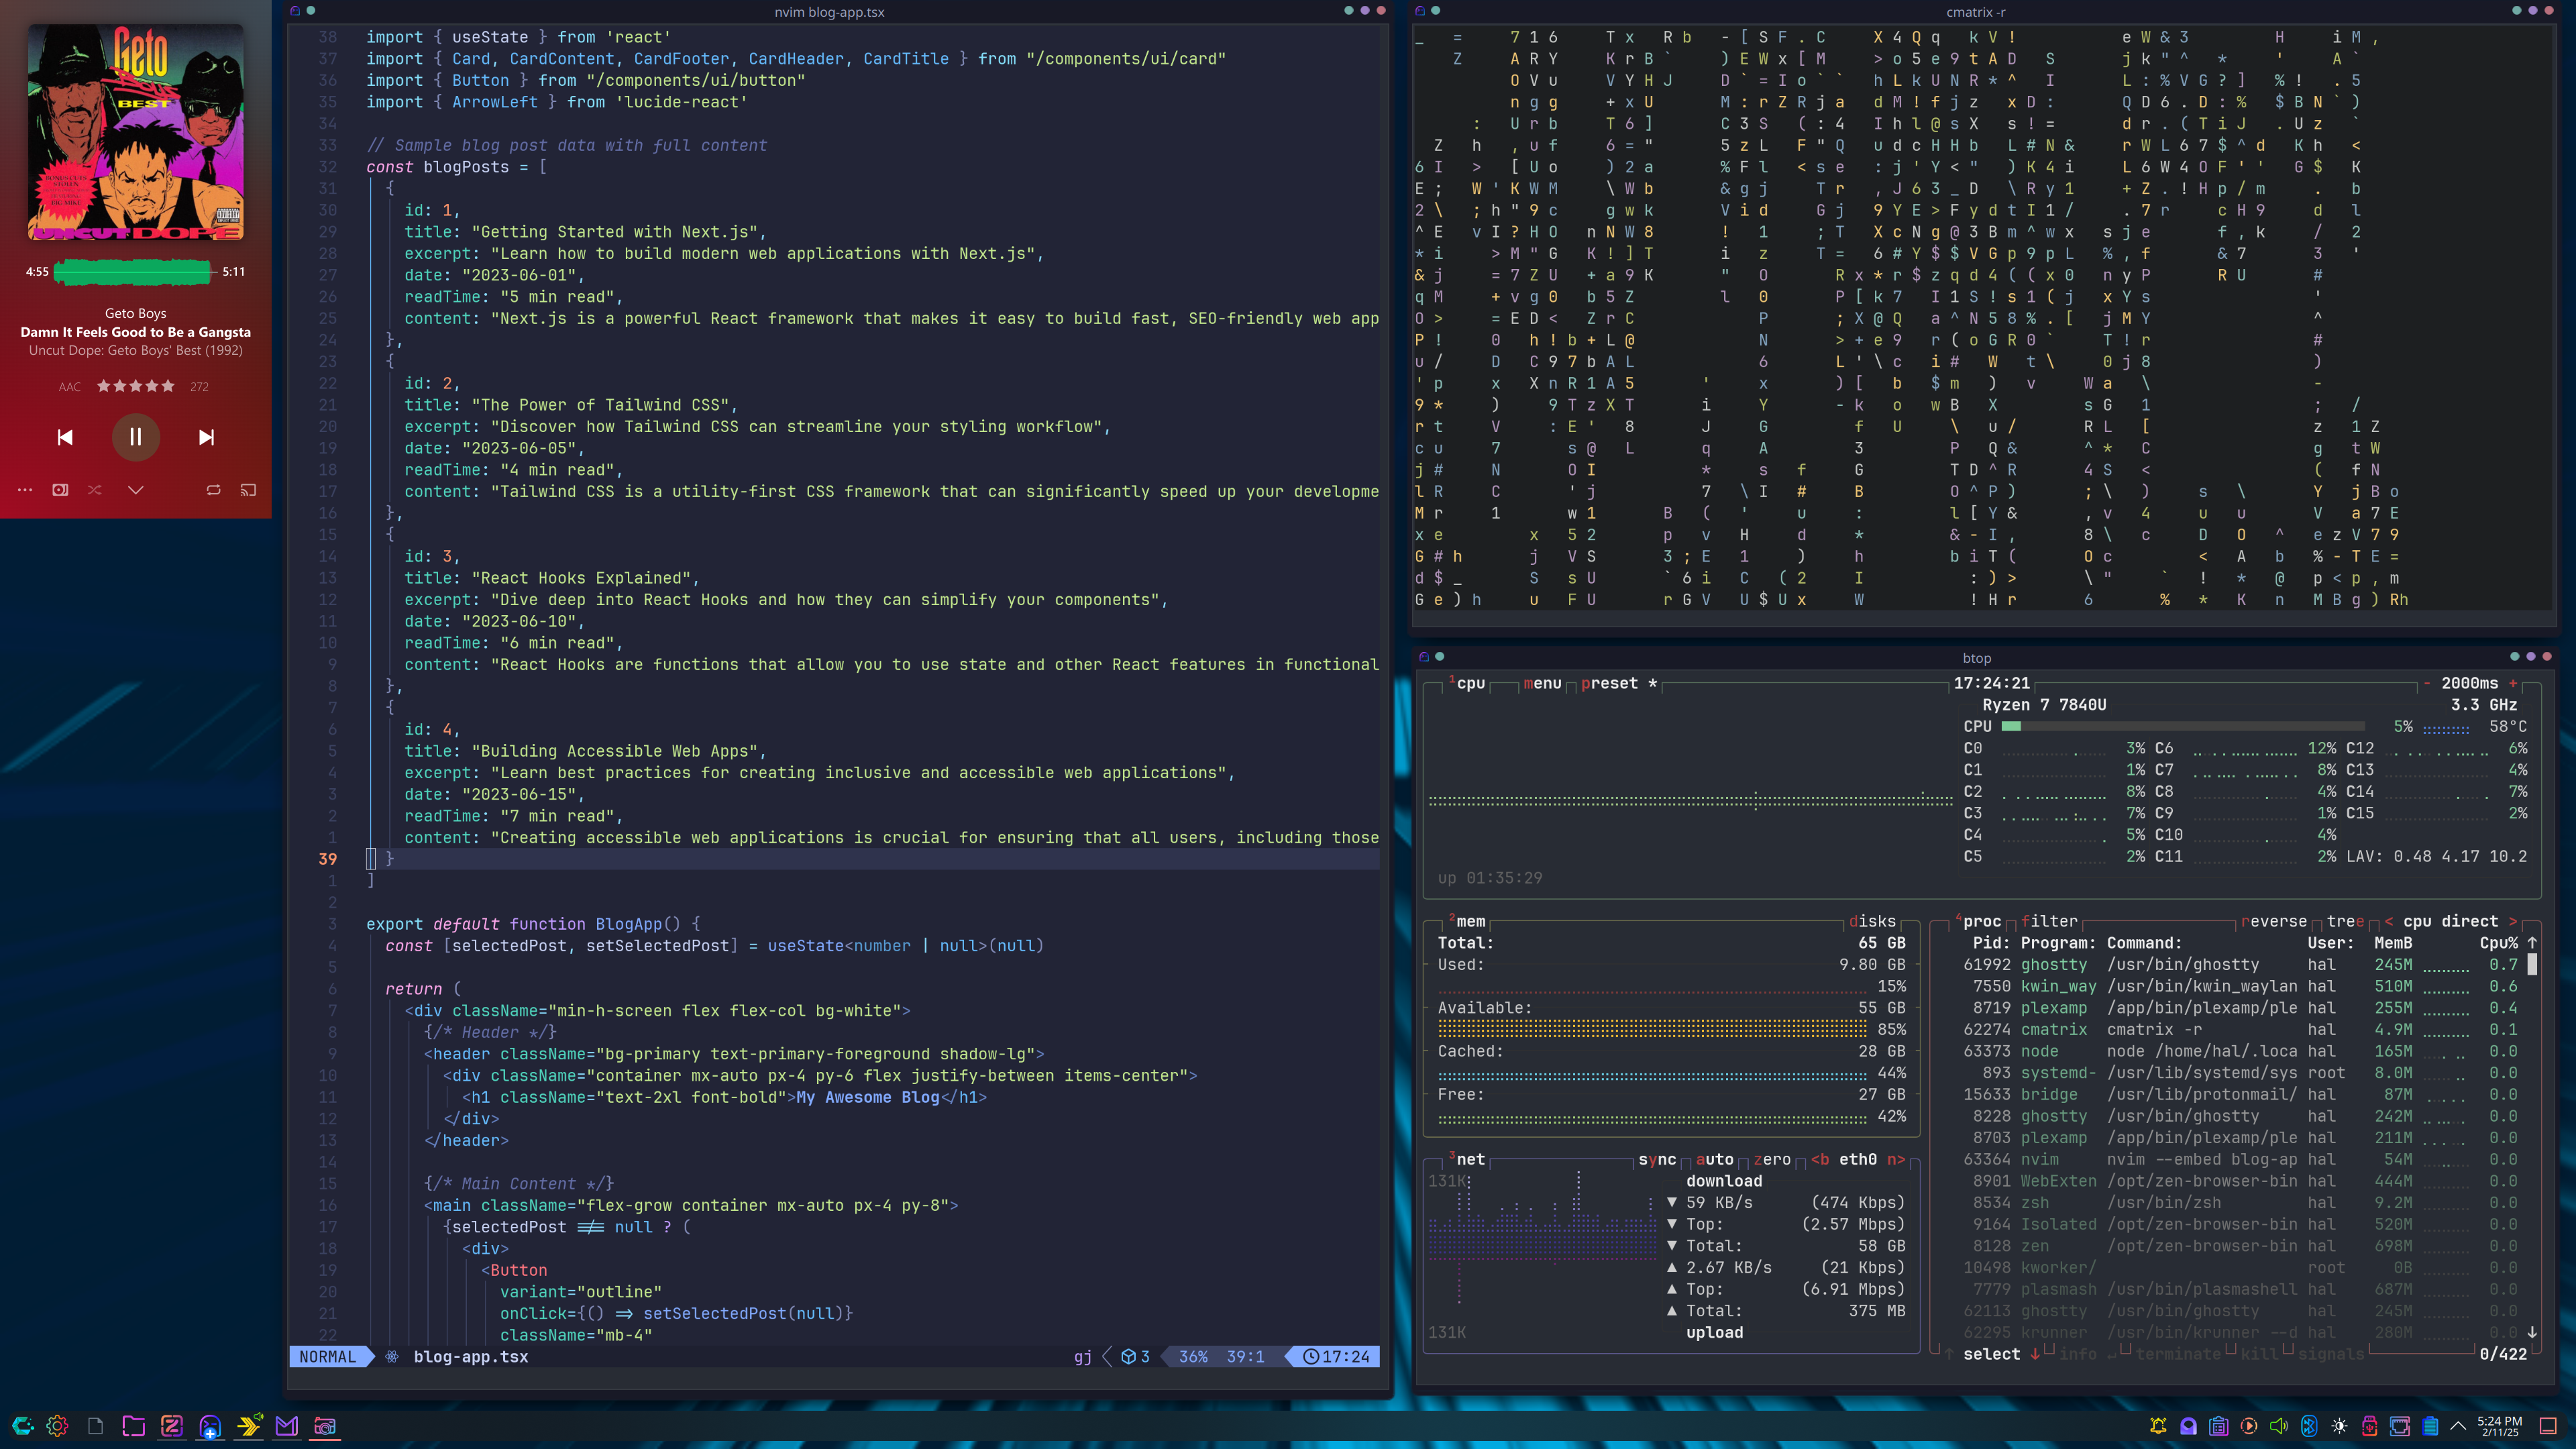2576x1449 pixels.
Task: Pause the Geto Boys track in Plexamp
Action: tap(135, 437)
